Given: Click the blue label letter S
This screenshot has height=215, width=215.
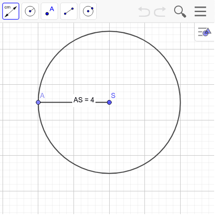Looking at the screenshot, I should 113,95.
